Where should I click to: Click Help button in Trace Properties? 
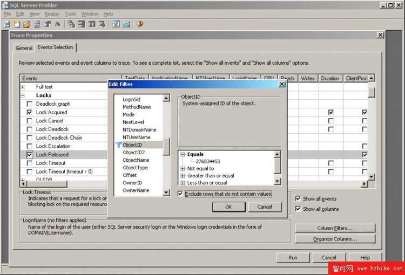365,257
